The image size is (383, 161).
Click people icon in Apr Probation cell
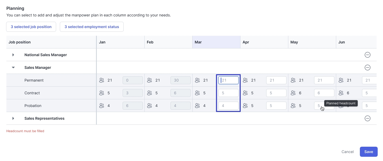pyautogui.click(x=245, y=106)
